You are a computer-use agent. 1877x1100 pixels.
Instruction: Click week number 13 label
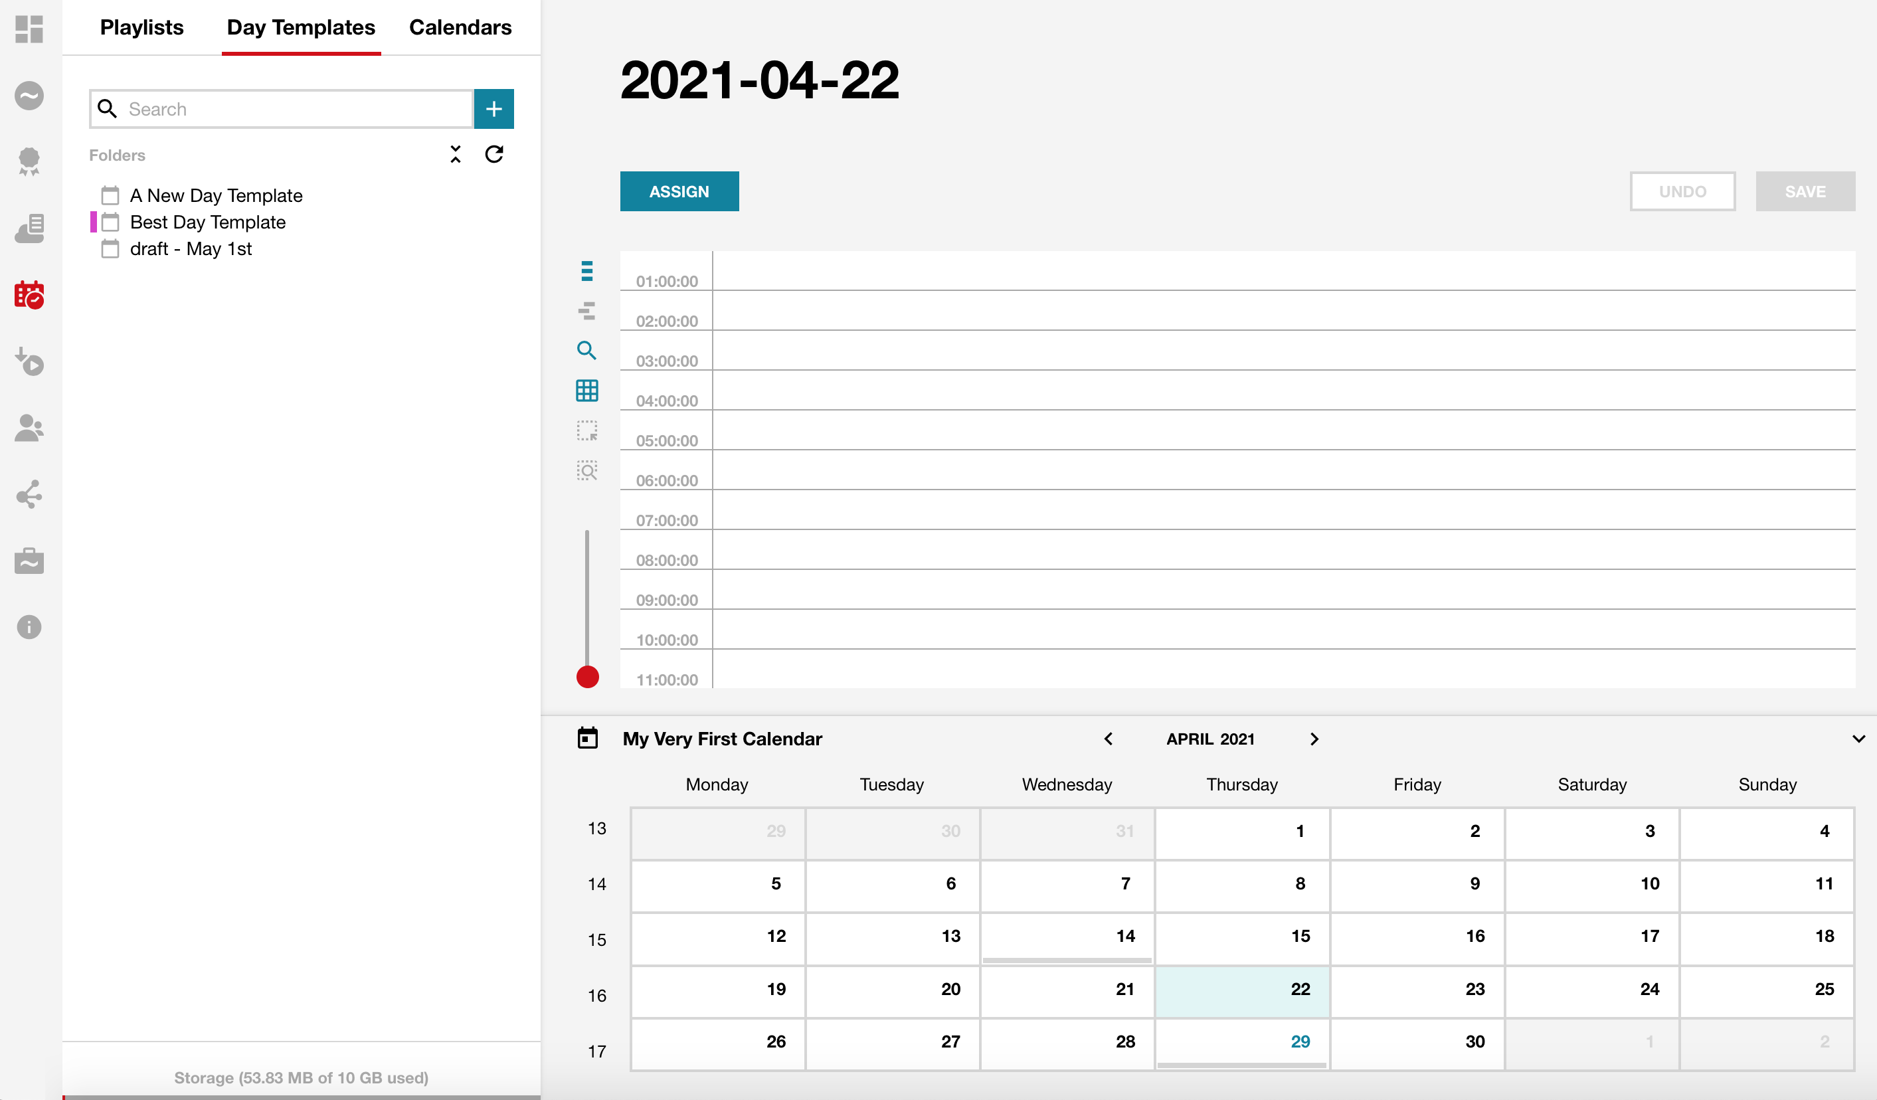[596, 828]
